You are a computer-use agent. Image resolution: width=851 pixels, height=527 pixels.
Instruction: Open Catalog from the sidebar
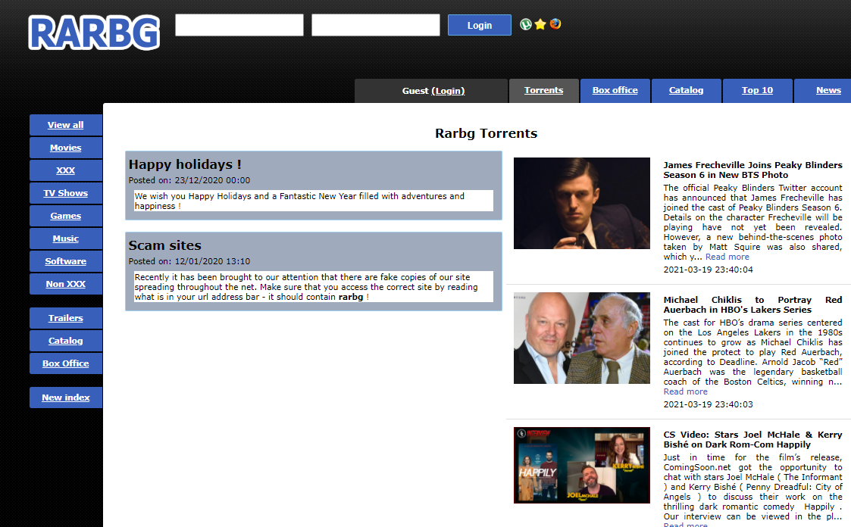[66, 341]
